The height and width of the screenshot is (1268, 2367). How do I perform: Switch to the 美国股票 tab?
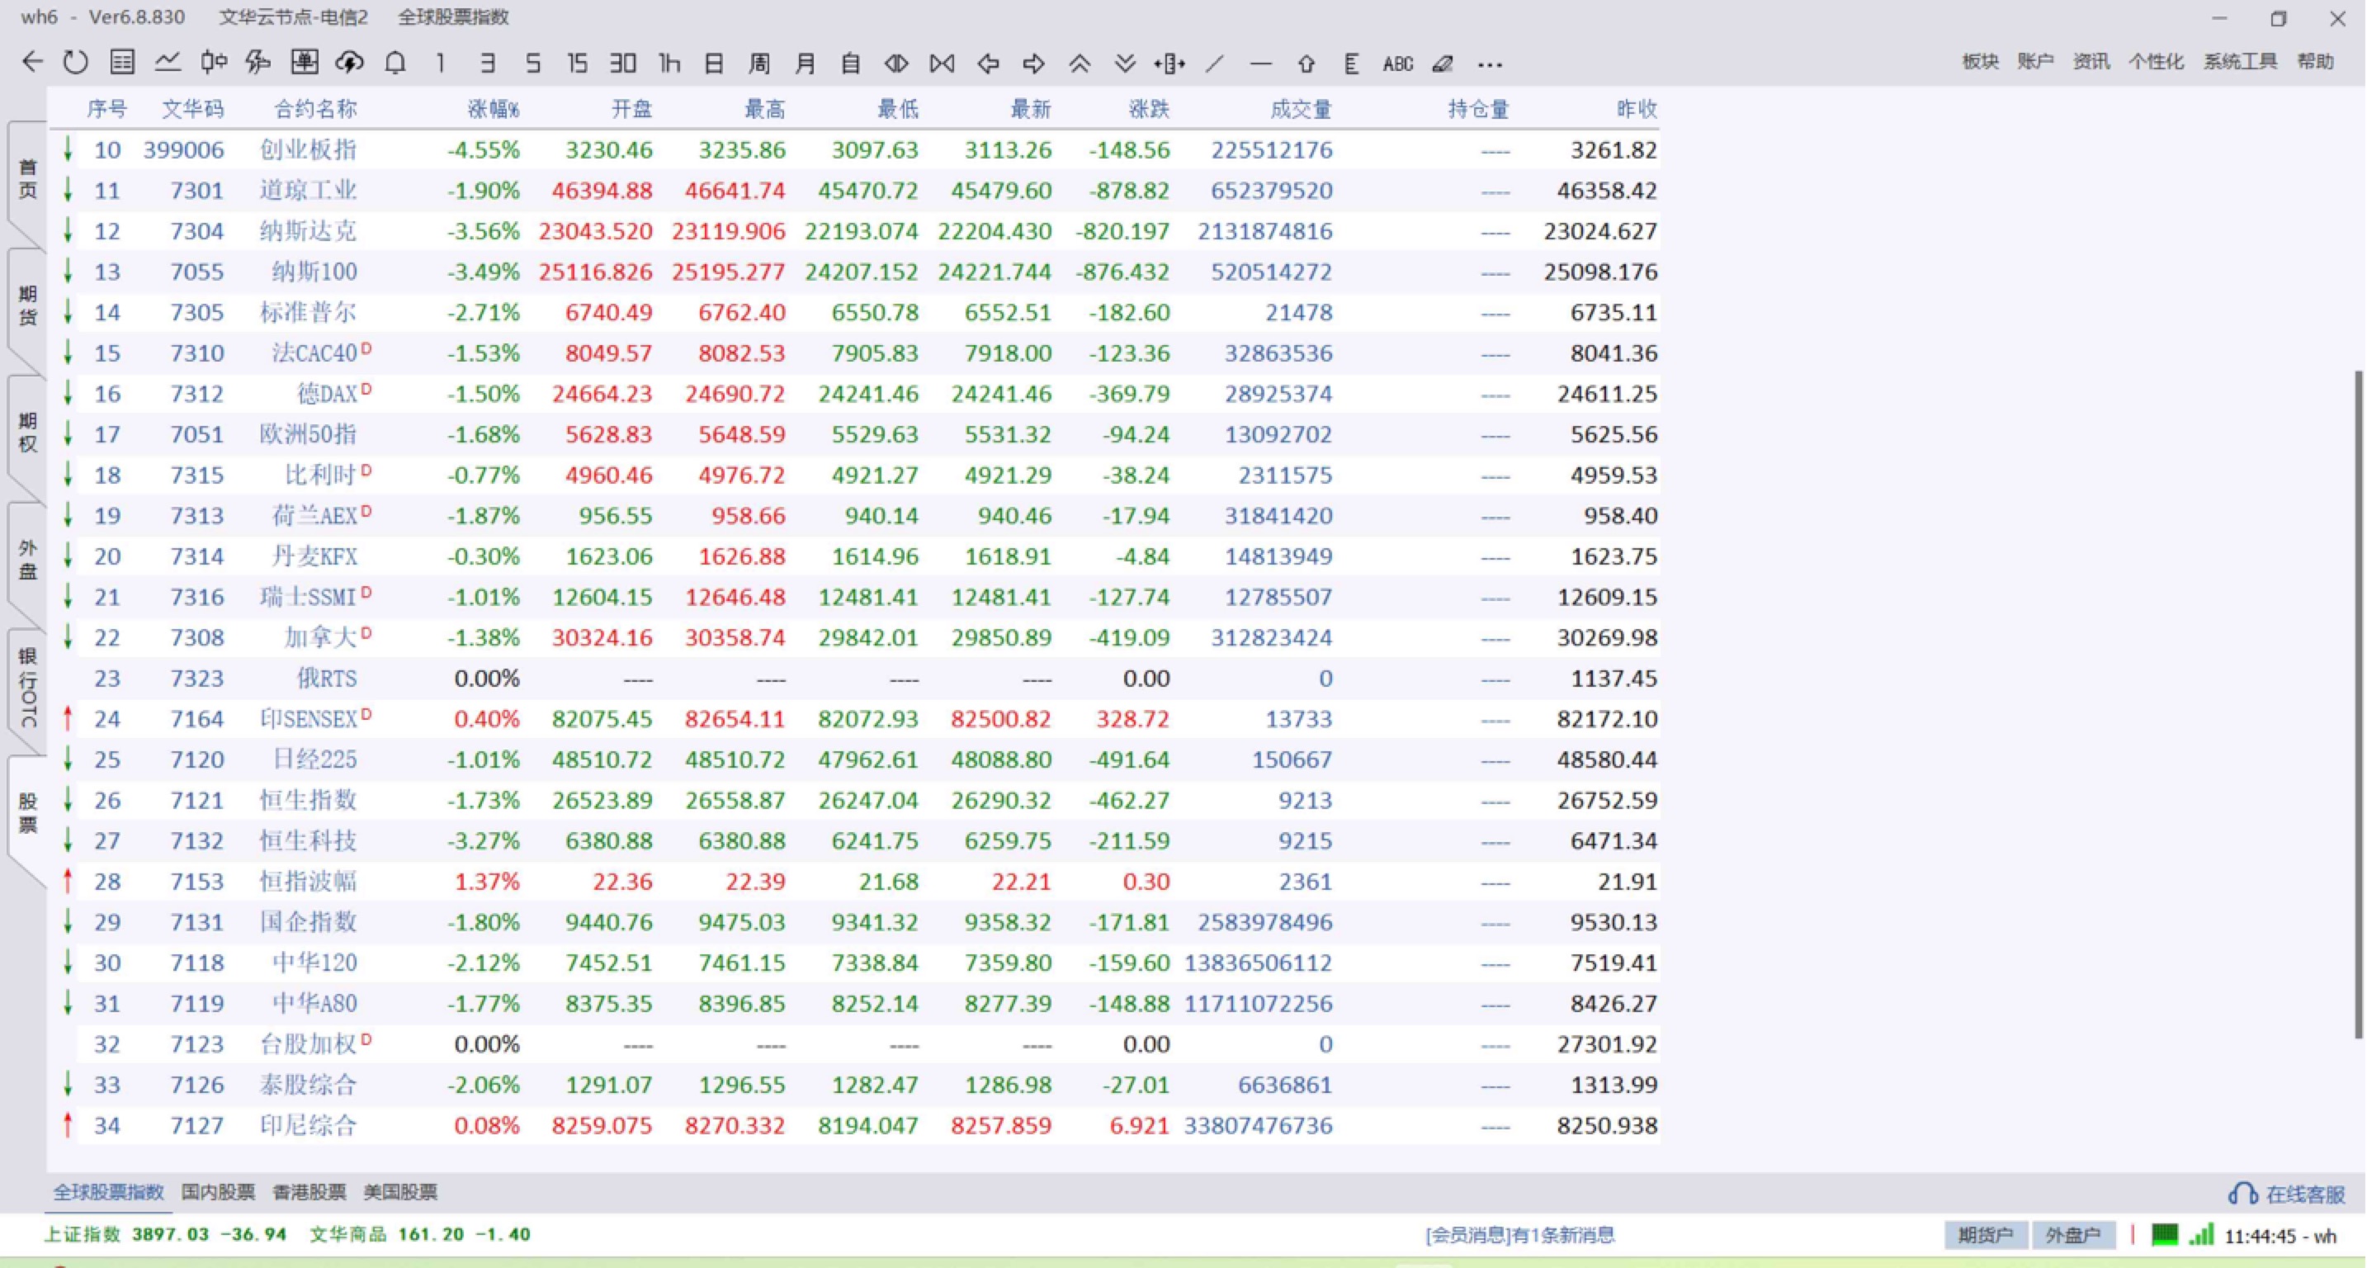pos(399,1192)
